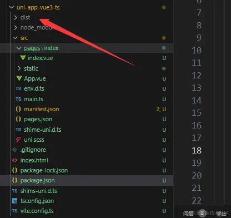Click line number 18 in the gutter
This screenshot has height=218, width=231.
197,150
